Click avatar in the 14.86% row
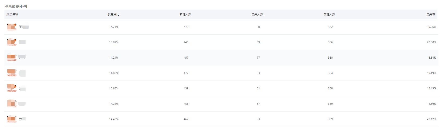 (x=12, y=73)
